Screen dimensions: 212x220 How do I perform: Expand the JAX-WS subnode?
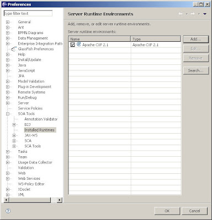pos(14,135)
